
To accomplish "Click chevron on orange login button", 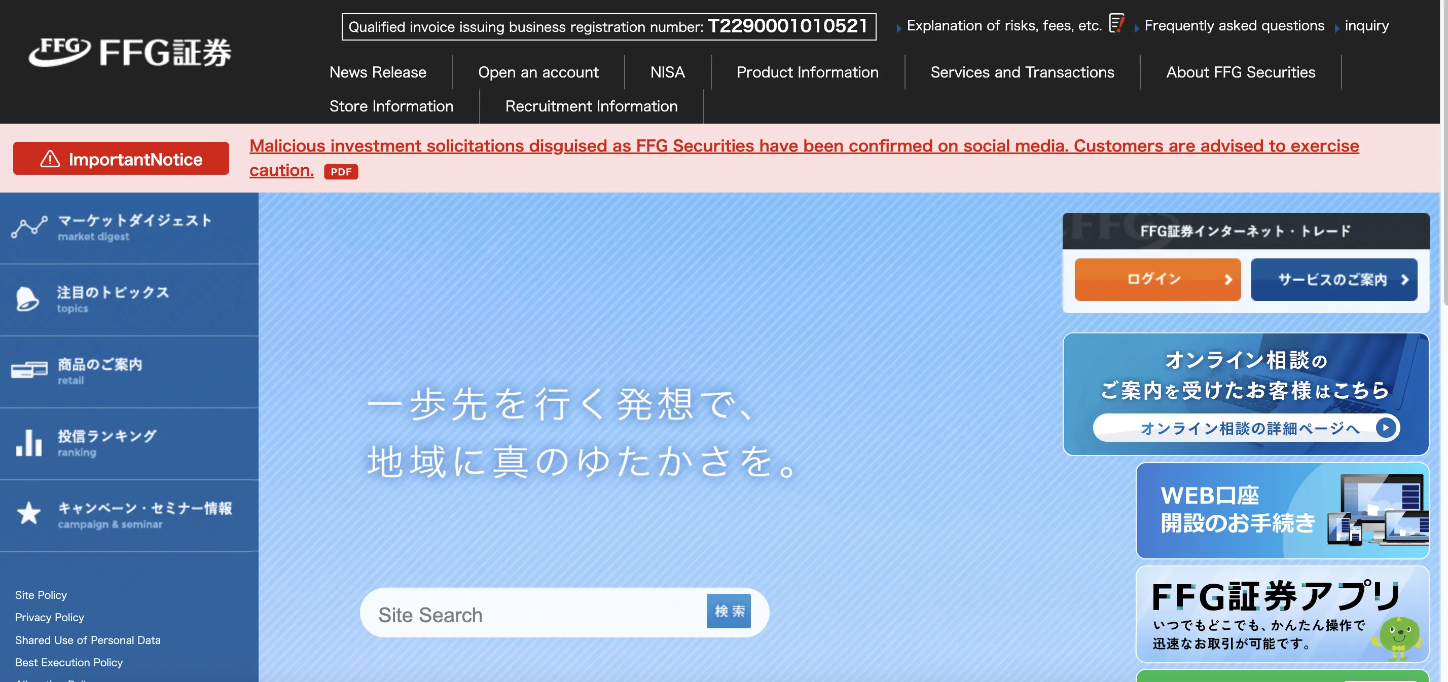I will tap(1228, 280).
